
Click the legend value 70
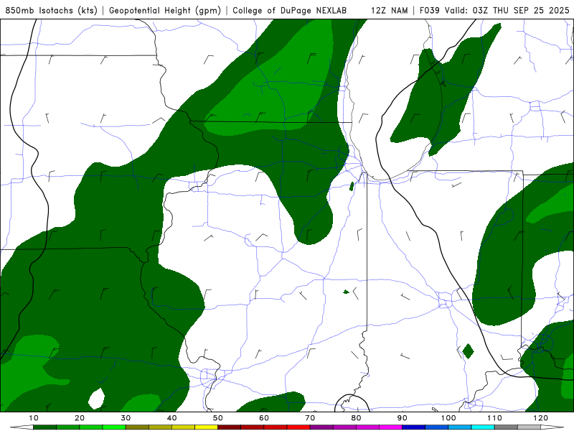310,418
